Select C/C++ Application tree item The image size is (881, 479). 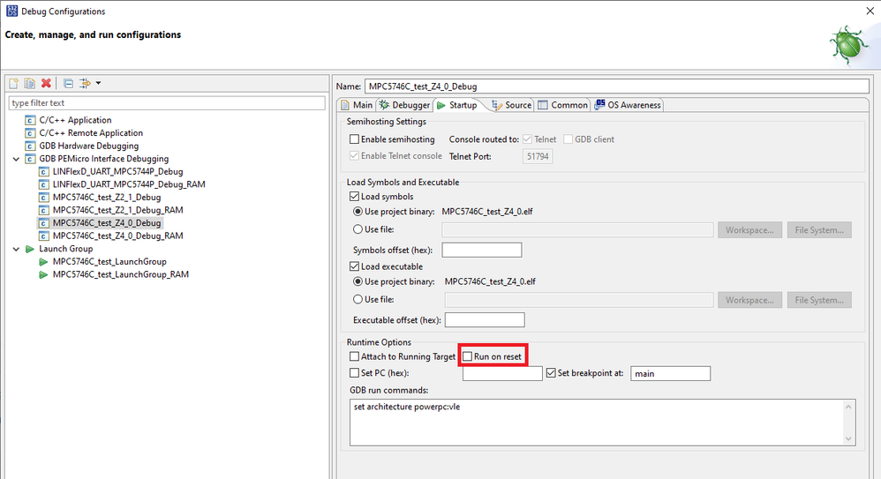[75, 120]
